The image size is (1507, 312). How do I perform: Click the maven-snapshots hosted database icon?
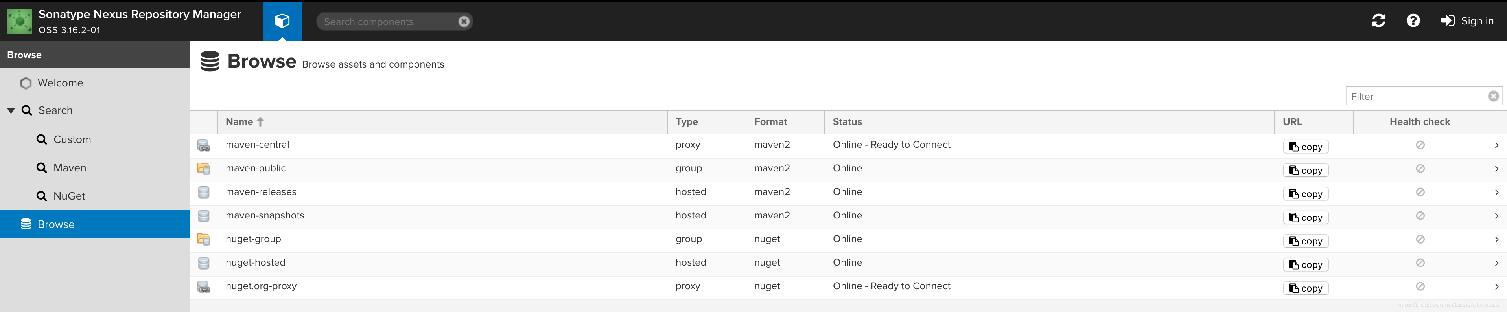(204, 216)
